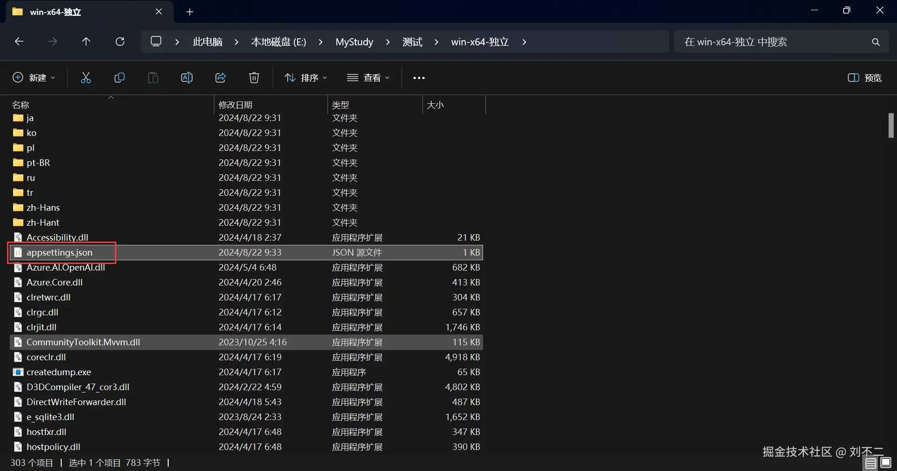Expand chevron after MyStudy breadcrumb
Screen dimensions: 897x471
point(388,42)
